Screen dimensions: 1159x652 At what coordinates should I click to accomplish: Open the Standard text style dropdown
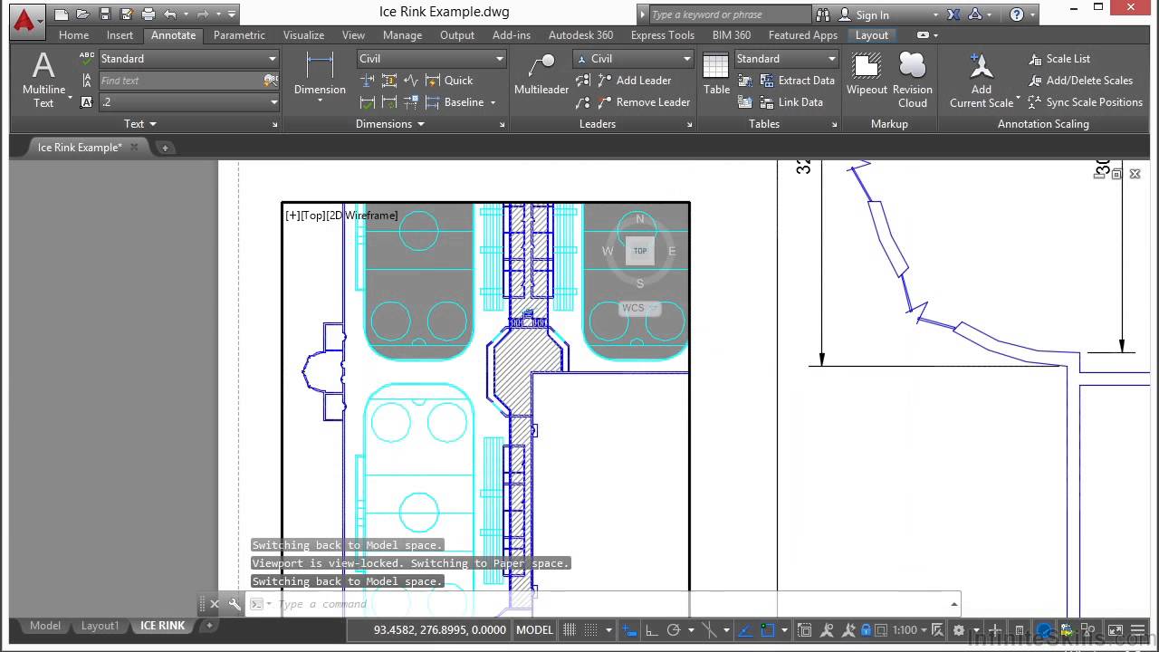[x=189, y=59]
